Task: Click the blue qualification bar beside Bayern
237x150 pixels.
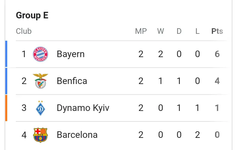Action: coord(6,54)
